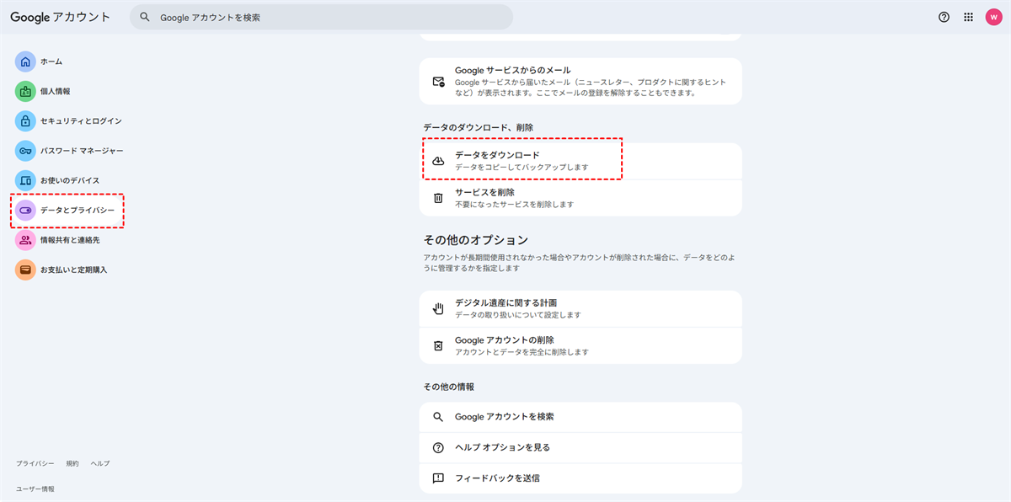Image resolution: width=1011 pixels, height=502 pixels.
Task: Go to 情報共有と連絡先
Action: tap(70, 240)
